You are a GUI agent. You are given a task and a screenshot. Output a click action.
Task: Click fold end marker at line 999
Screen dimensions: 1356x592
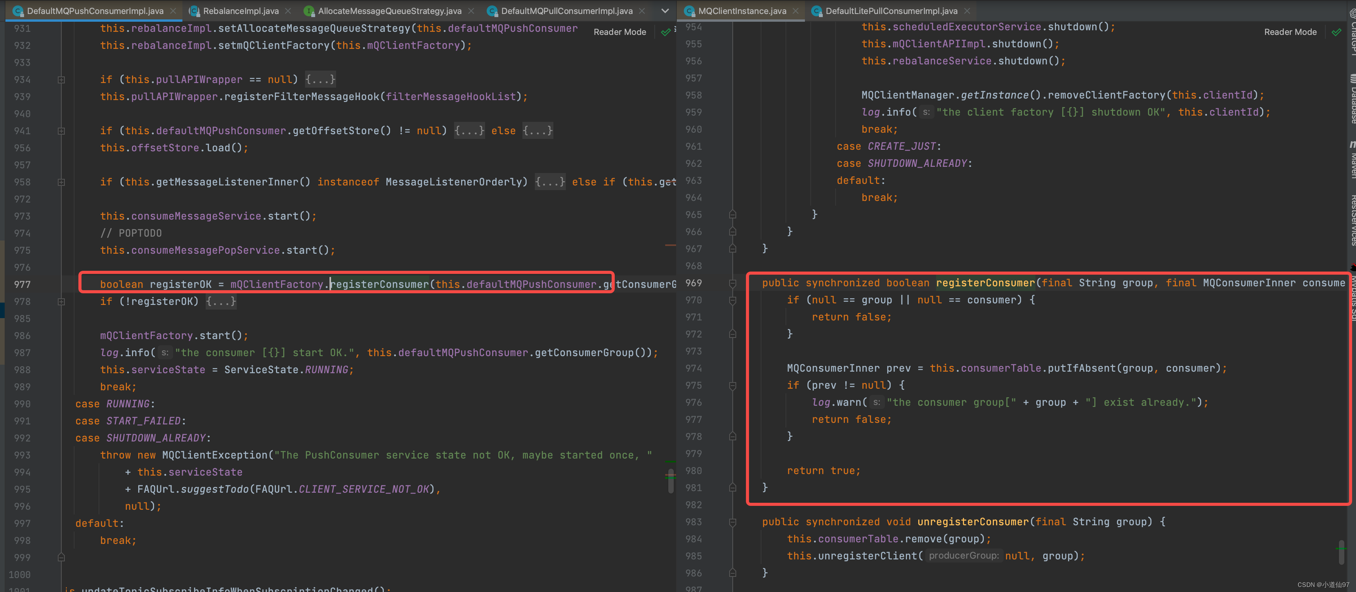(x=61, y=557)
